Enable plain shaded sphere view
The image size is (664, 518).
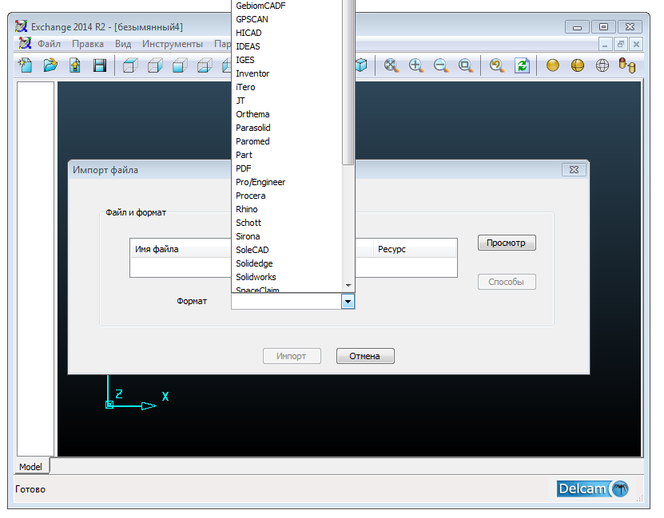[x=553, y=65]
